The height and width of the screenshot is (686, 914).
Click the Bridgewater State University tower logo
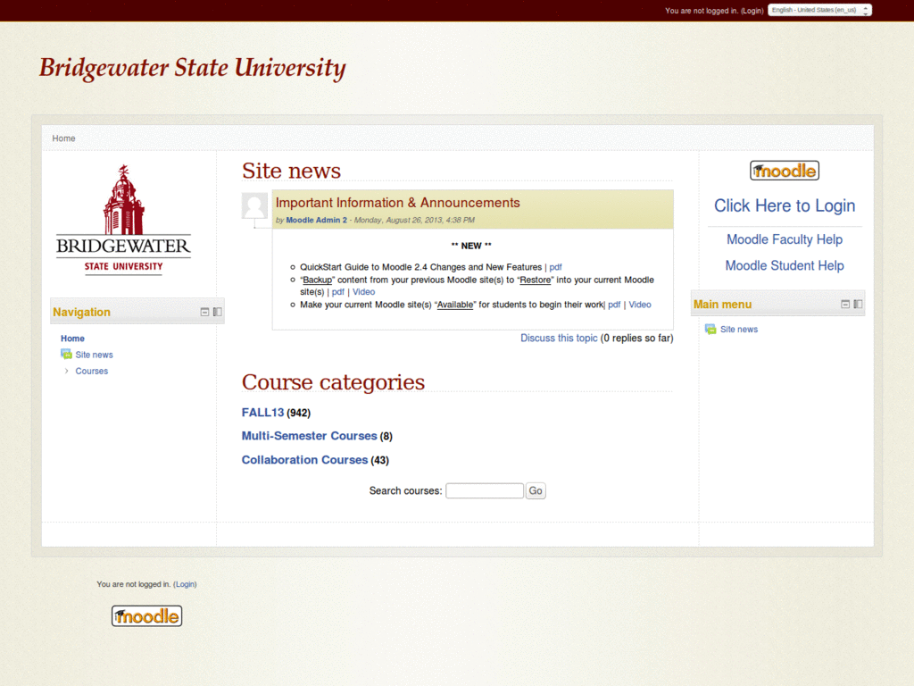[x=123, y=220]
